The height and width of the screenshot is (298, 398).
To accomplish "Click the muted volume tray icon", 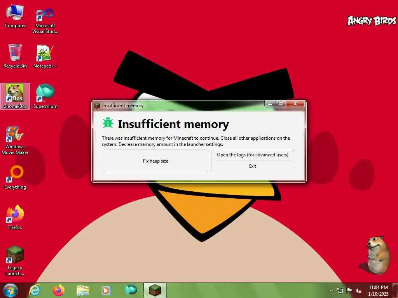I will (x=359, y=291).
